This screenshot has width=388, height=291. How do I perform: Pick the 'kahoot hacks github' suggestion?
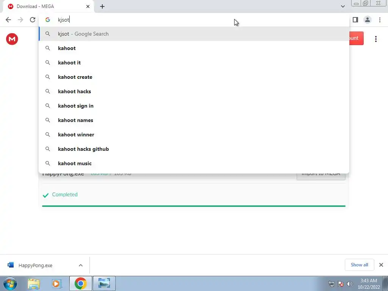(x=194, y=149)
